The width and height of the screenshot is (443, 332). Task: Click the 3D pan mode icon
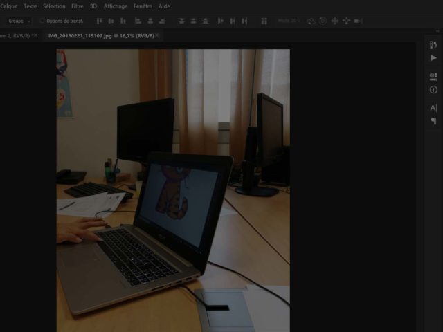tap(335, 21)
